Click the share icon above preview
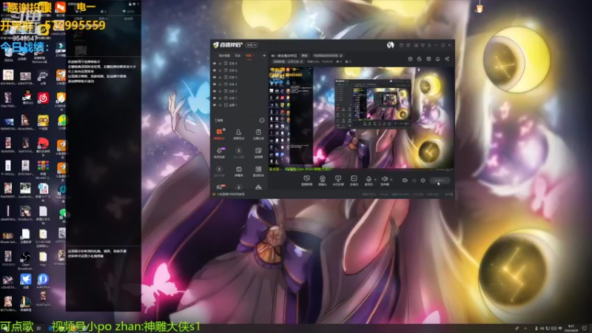The width and height of the screenshot is (592, 333). coord(447,59)
